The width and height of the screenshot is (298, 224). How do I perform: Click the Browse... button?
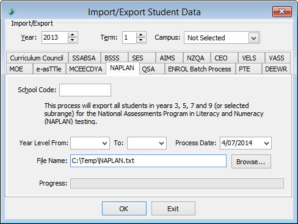tap(251, 162)
